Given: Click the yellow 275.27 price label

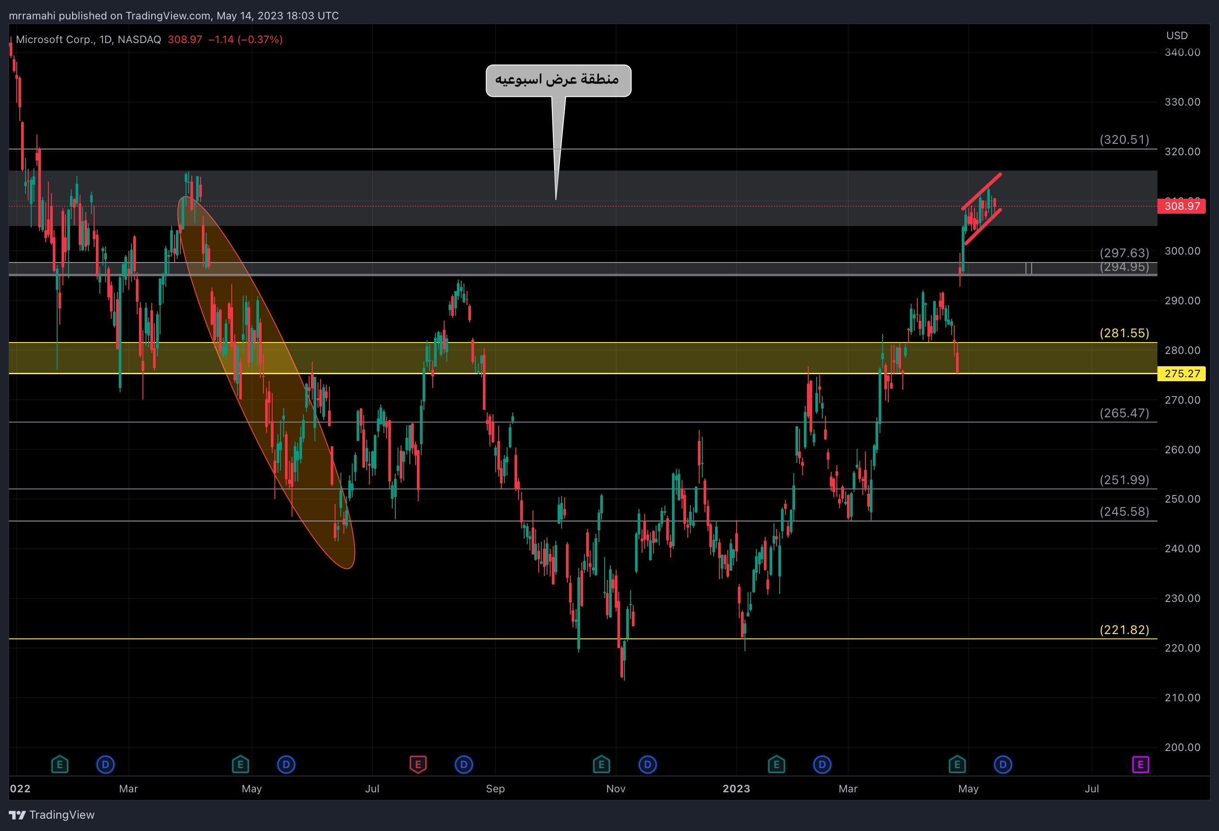Looking at the screenshot, I should tap(1182, 374).
